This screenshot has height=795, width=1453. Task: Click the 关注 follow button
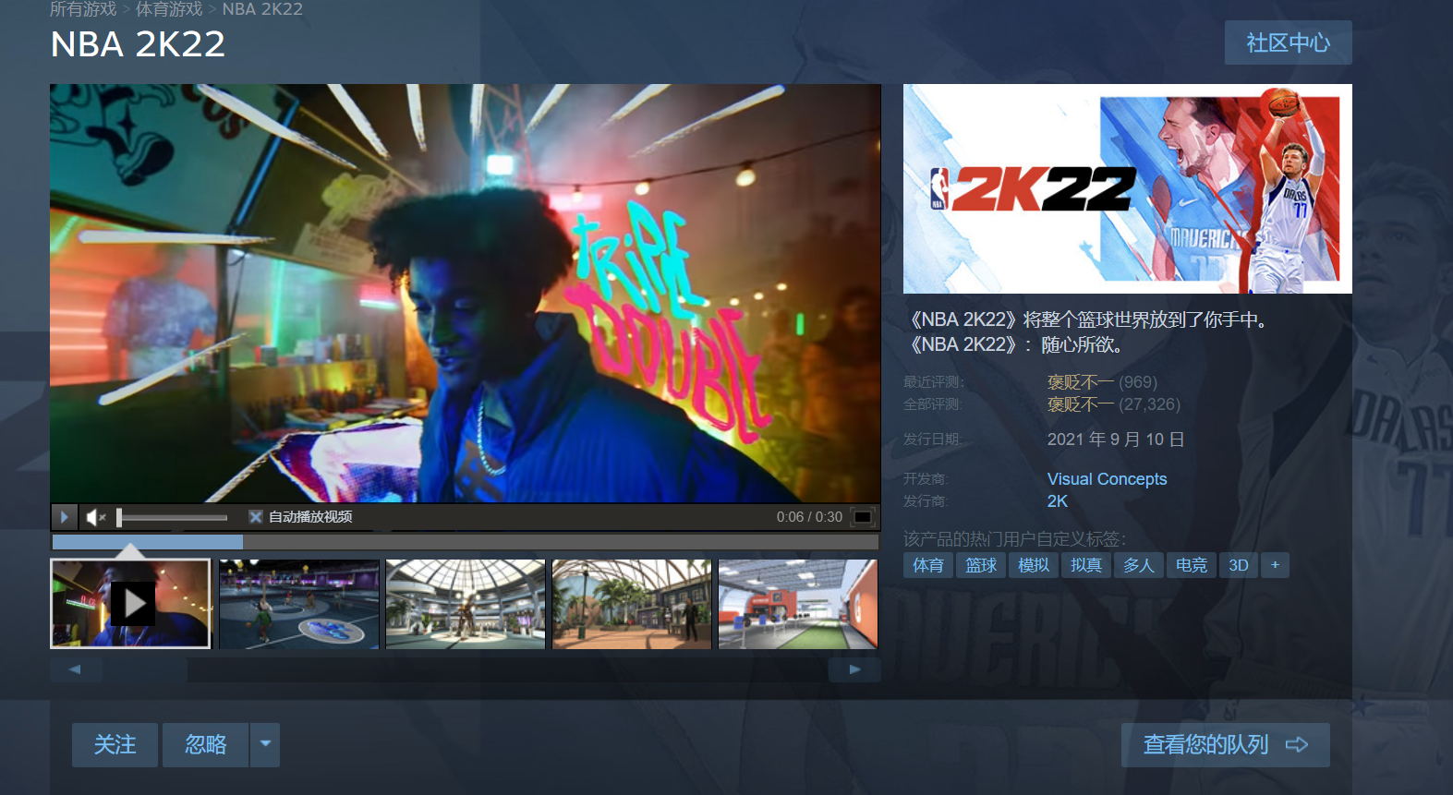[115, 745]
